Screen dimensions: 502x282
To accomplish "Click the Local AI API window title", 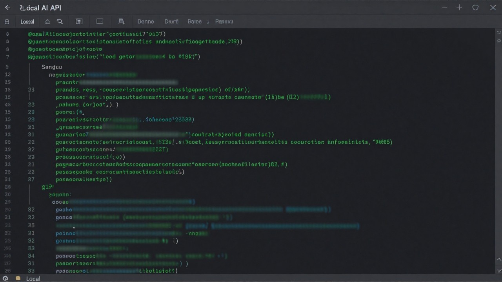I will tap(40, 8).
